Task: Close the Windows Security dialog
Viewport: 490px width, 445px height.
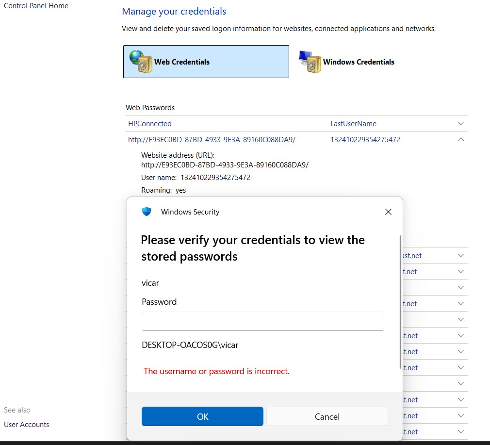Action: [x=388, y=212]
